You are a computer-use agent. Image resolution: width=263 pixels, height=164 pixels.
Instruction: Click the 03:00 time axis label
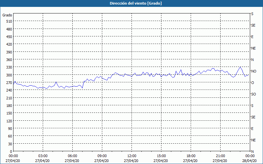tap(43, 156)
